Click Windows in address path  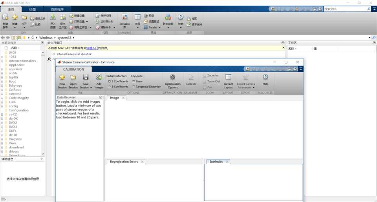46,38
